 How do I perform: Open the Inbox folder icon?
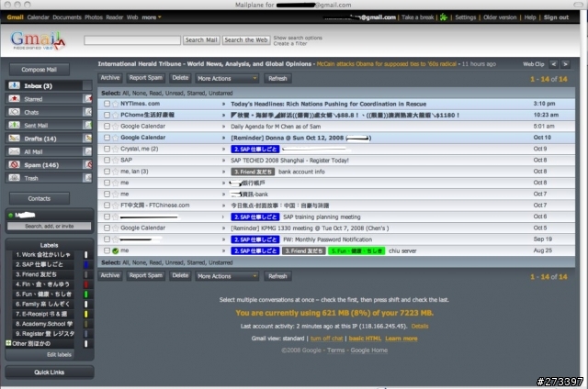tap(15, 85)
